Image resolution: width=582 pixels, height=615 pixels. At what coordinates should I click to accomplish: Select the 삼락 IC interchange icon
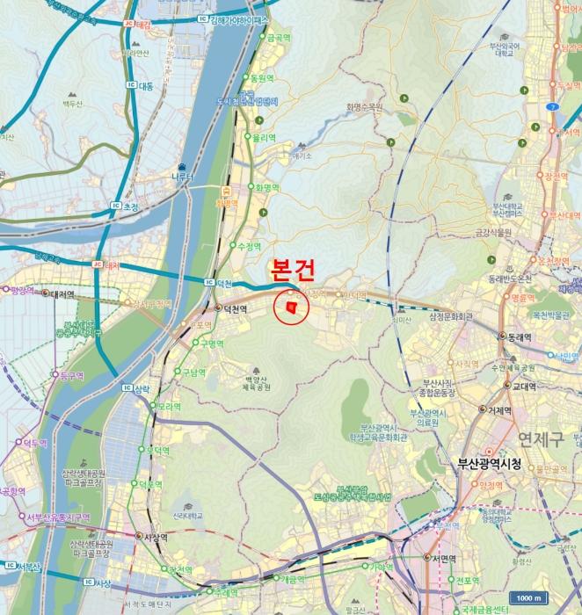coord(127,387)
